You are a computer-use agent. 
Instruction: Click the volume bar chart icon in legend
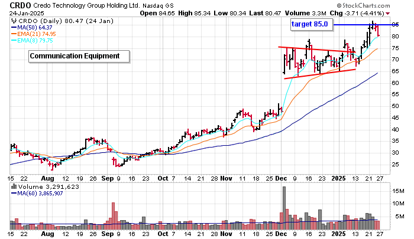14,187
